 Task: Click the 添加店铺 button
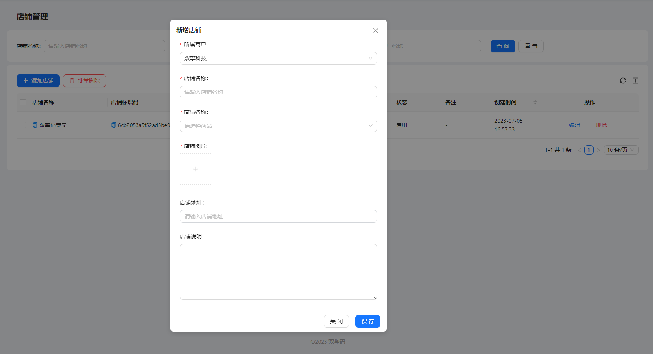(38, 81)
